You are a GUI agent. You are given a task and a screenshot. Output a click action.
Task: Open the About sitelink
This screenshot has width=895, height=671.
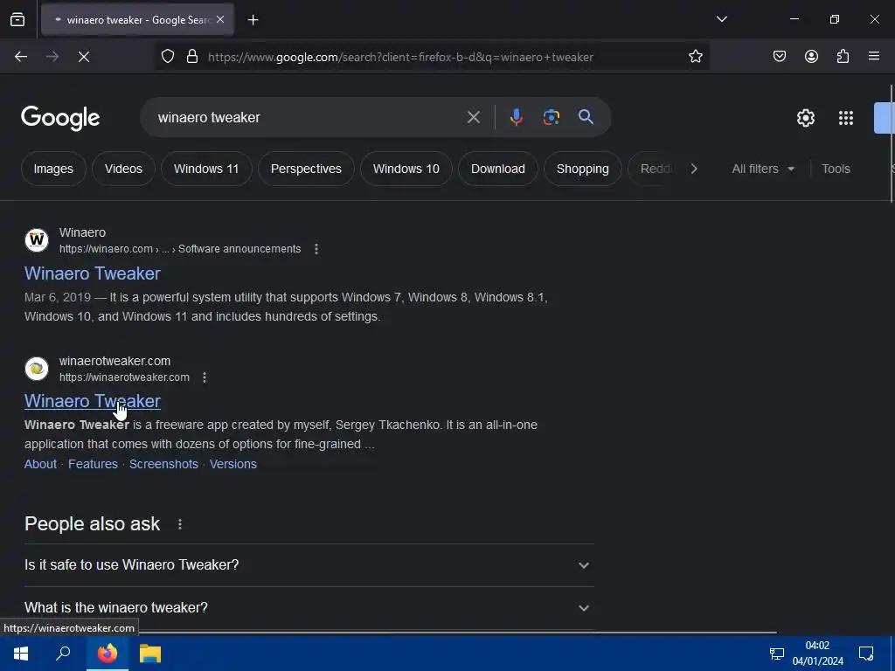(40, 464)
